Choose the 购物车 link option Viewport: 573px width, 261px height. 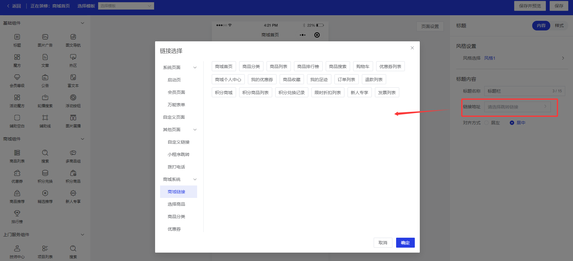click(363, 66)
